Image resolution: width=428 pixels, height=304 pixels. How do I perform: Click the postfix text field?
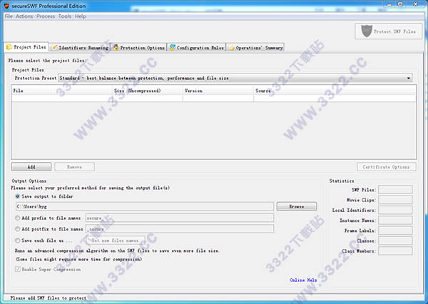click(180, 229)
